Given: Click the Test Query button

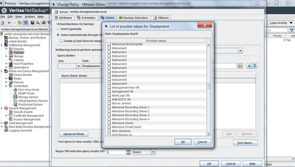Looking at the screenshot, I should point(245,143).
